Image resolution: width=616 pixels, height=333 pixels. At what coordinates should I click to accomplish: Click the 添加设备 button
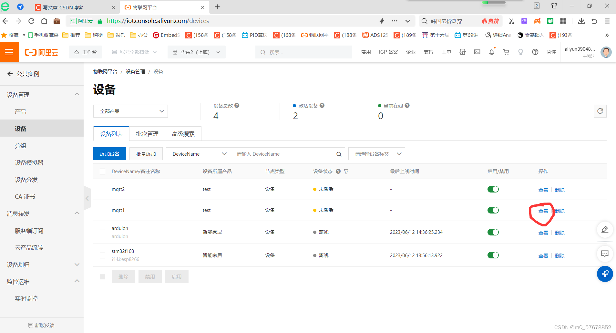coord(110,154)
